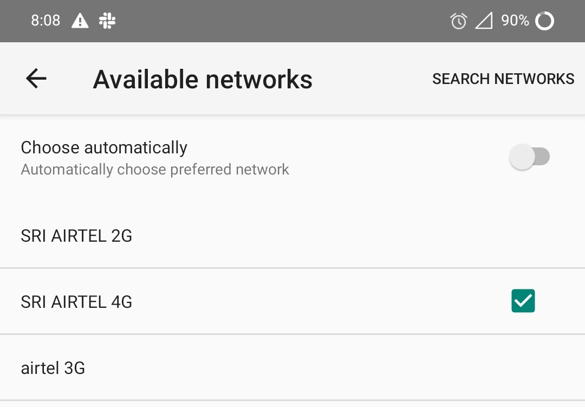Tap the cellular signal strength icon
The width and height of the screenshot is (585, 407).
pyautogui.click(x=484, y=21)
